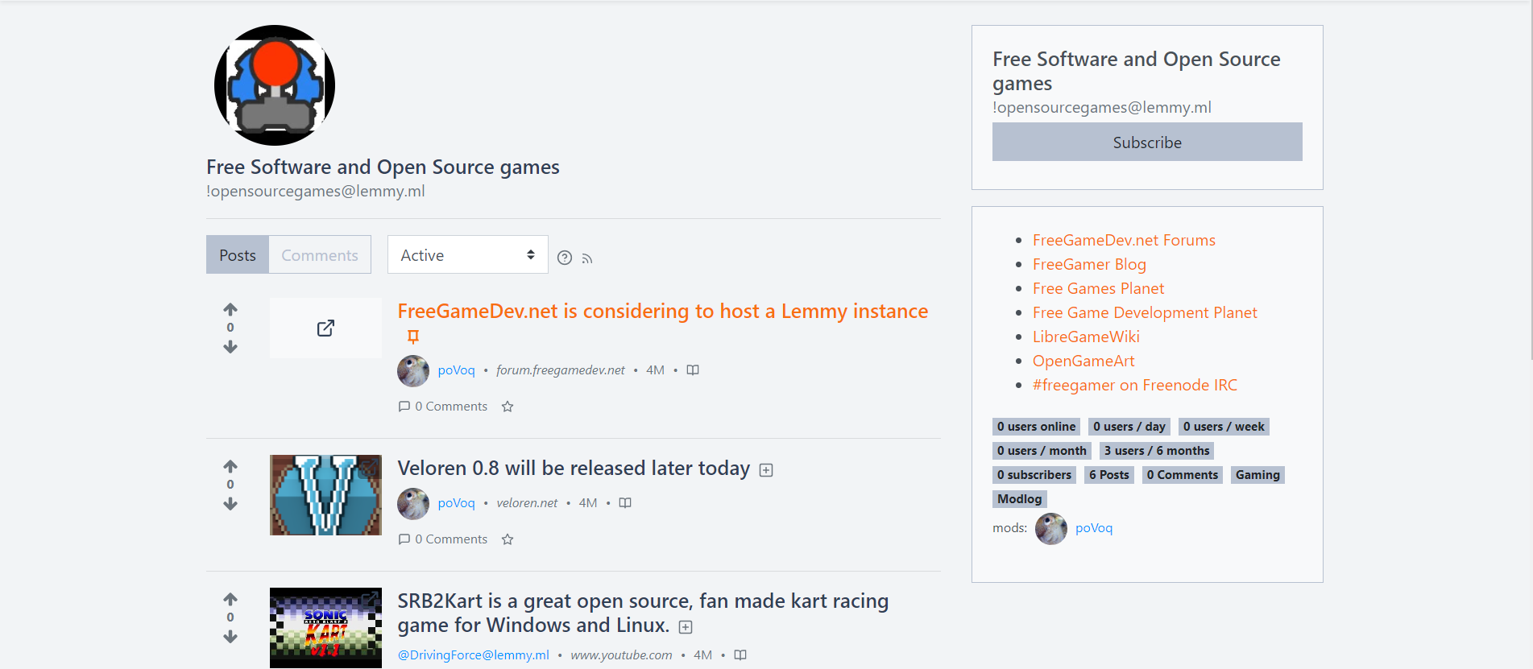Open the Modlog badge

point(1020,499)
